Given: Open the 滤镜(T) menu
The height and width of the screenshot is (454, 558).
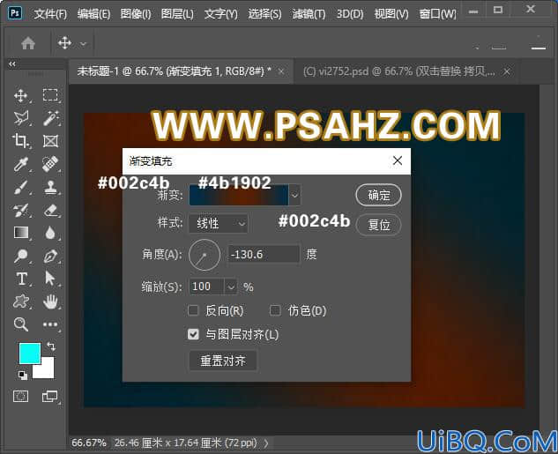Looking at the screenshot, I should coord(309,14).
